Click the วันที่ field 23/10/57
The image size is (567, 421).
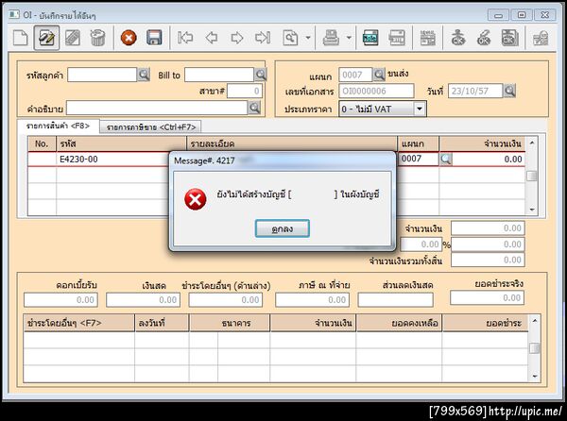coord(475,91)
